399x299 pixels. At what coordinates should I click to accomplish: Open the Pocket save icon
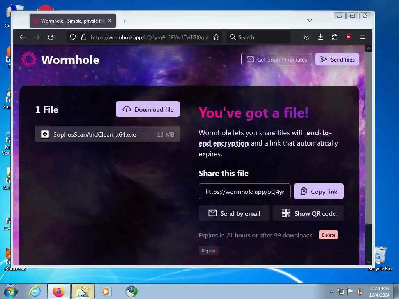pos(307,37)
